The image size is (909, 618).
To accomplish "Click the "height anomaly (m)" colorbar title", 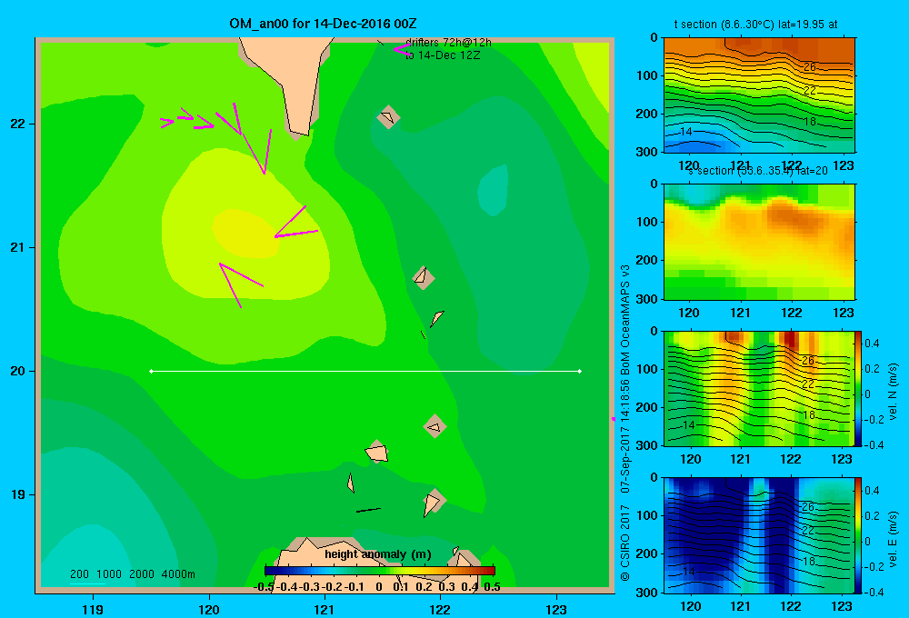I will [378, 554].
